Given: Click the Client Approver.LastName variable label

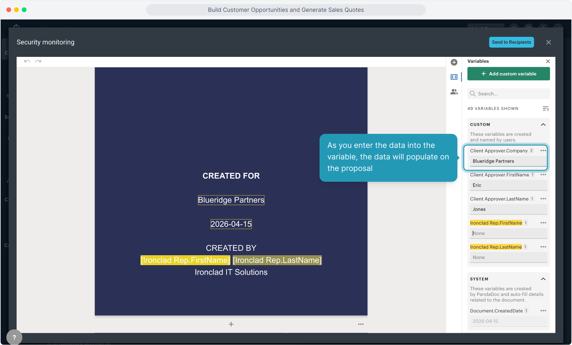Looking at the screenshot, I should 499,199.
